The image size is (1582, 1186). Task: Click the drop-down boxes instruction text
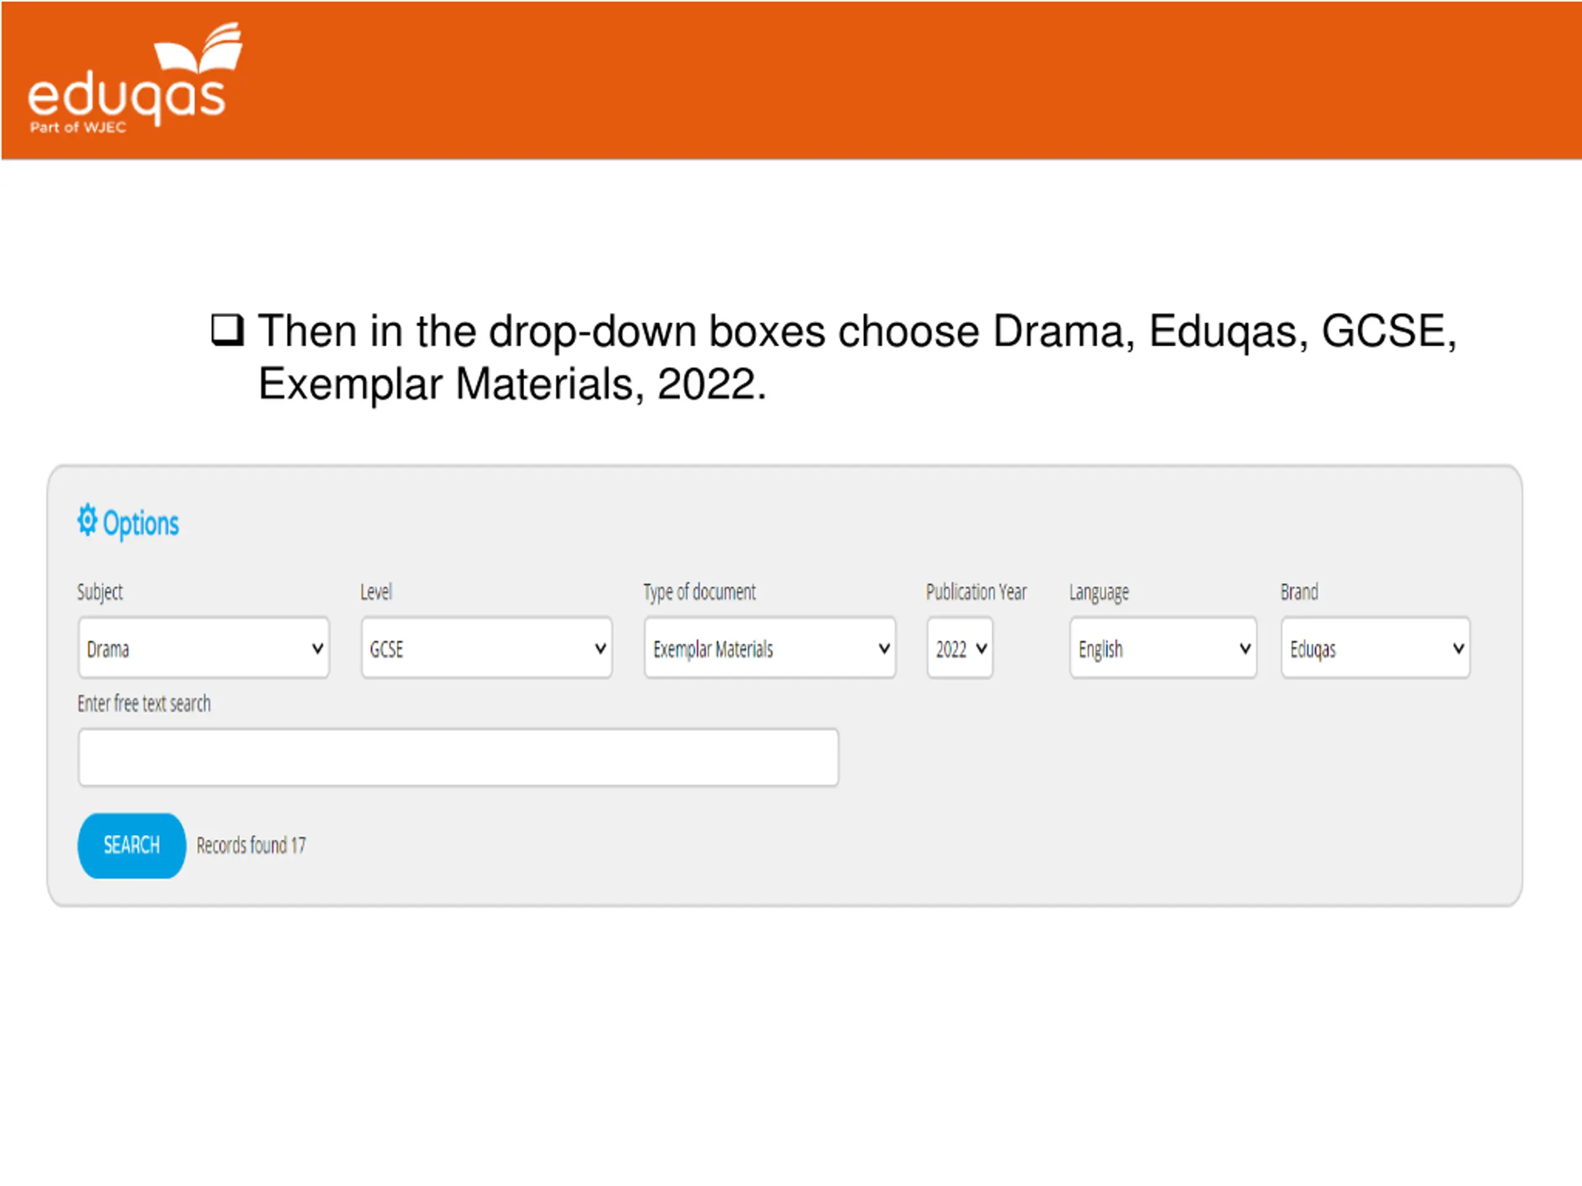857,357
